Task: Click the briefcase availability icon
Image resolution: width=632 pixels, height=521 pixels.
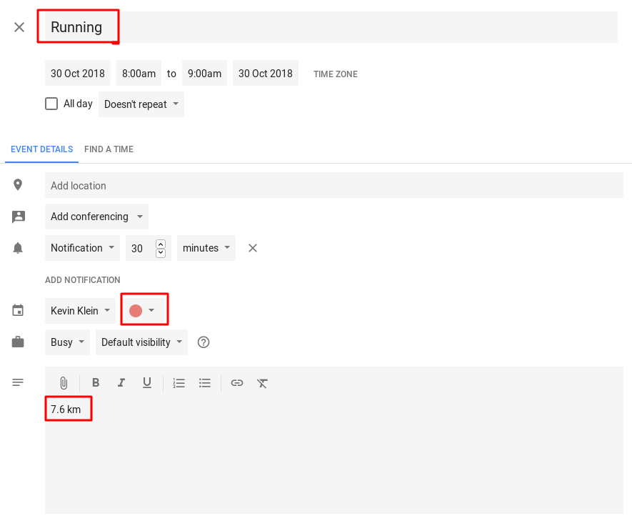Action: [x=18, y=342]
